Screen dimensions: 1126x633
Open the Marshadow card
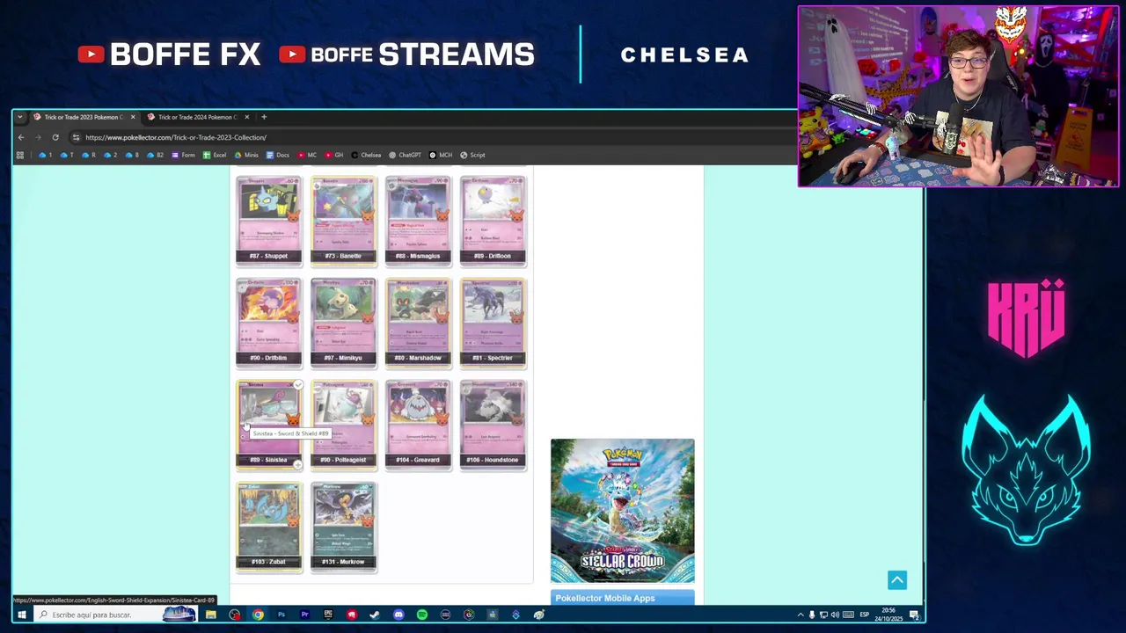click(x=418, y=322)
